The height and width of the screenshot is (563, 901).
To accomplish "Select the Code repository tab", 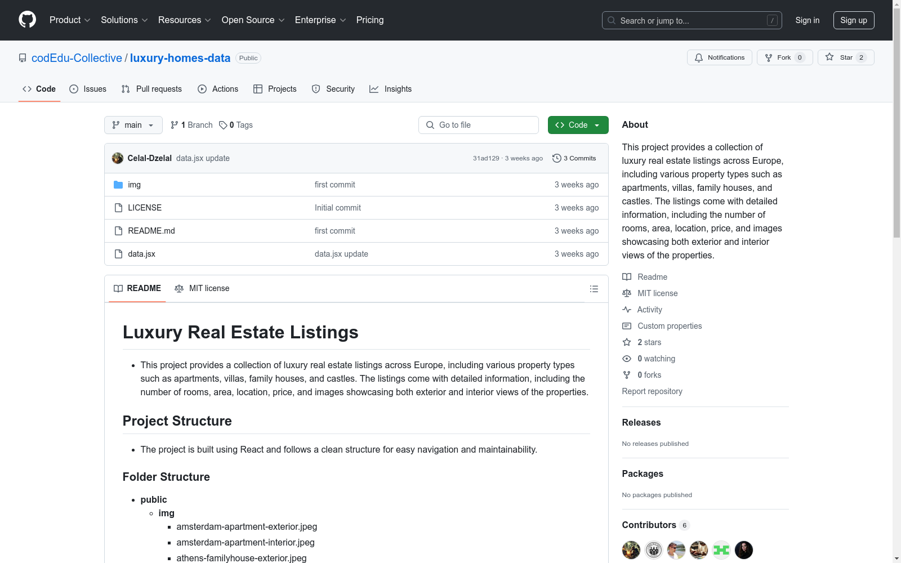I will pos(39,89).
